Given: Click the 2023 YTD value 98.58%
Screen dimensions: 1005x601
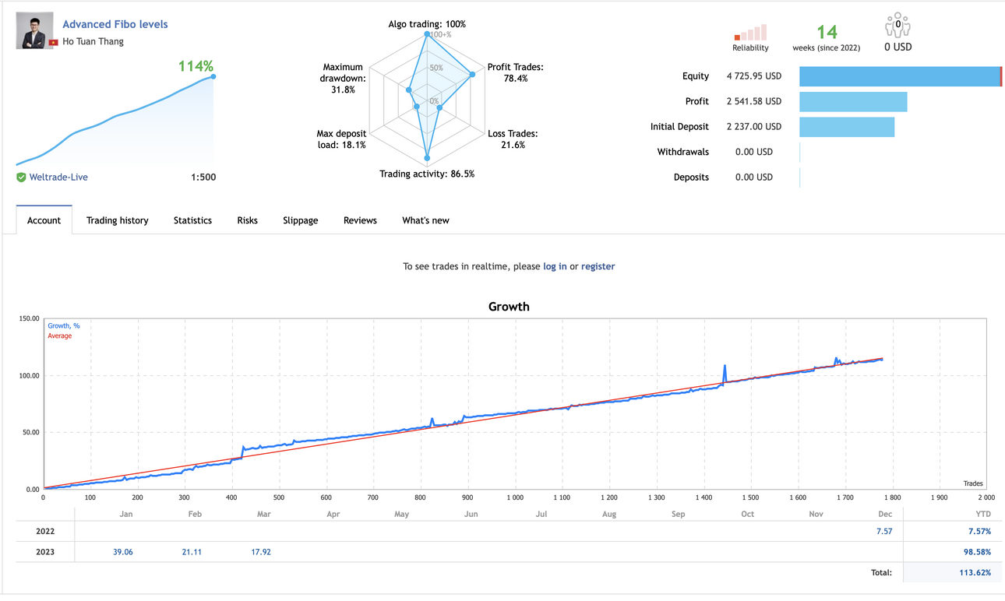Looking at the screenshot, I should (x=976, y=552).
